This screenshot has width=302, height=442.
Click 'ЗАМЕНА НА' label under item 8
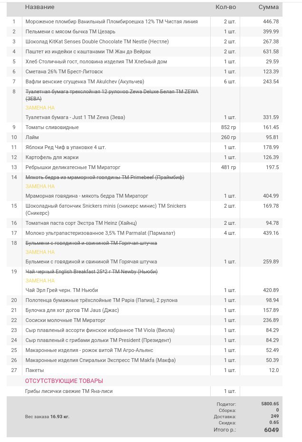[40, 108]
